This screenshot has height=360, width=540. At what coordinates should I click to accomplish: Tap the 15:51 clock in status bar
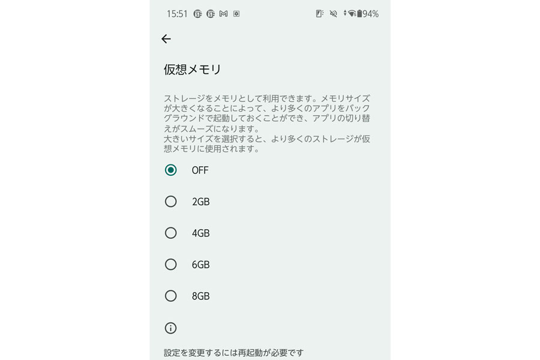click(x=177, y=14)
